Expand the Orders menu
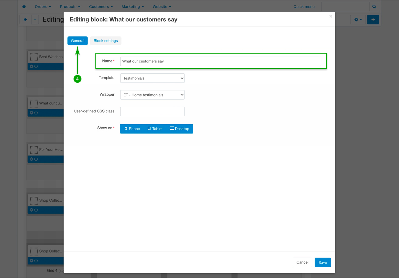 [x=43, y=6]
